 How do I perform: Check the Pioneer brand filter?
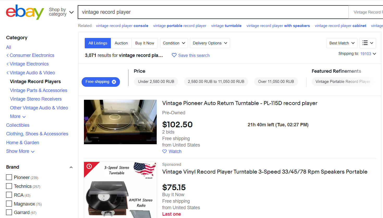pyautogui.click(x=9, y=177)
